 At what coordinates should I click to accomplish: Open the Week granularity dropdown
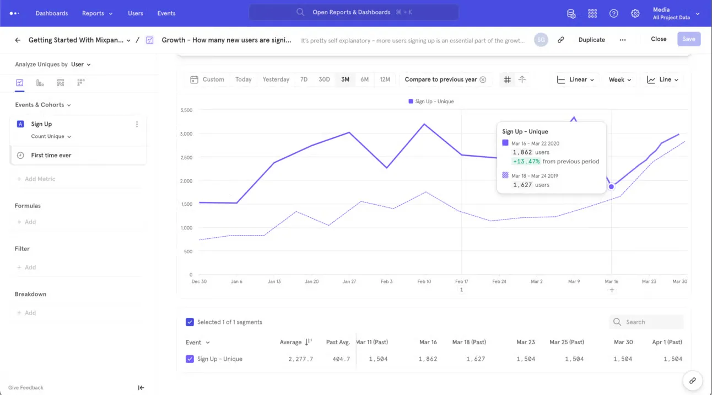point(619,79)
